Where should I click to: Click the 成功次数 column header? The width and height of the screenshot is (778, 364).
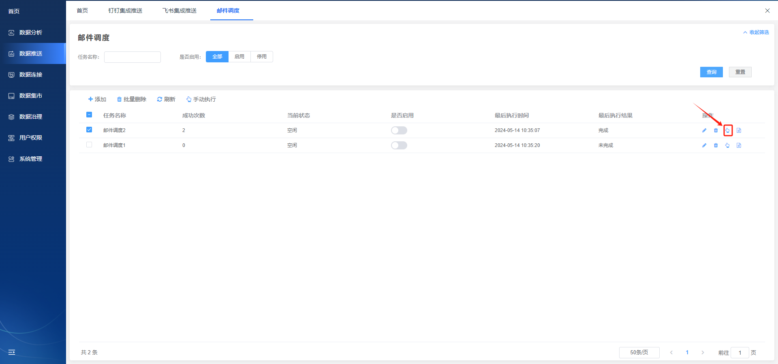point(194,115)
